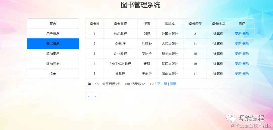Screen dimensions: 273x130
Task: Click author 王能行 cell
Action: coord(147,74)
